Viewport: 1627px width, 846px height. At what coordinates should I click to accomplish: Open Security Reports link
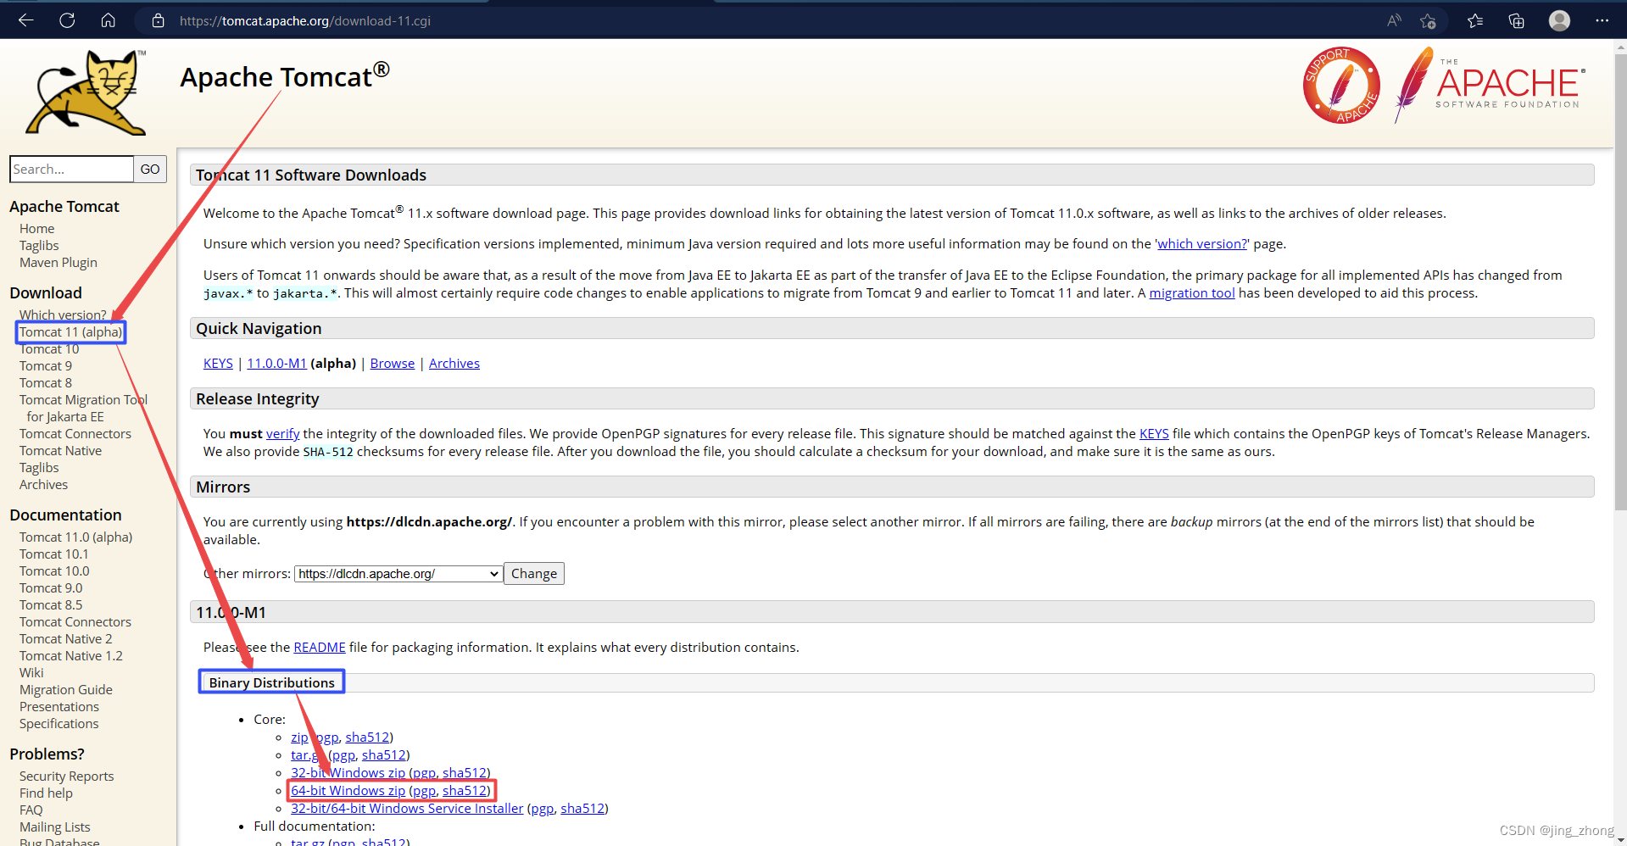pyautogui.click(x=66, y=776)
